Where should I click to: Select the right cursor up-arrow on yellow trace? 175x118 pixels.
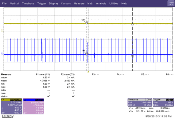coord(132,25)
